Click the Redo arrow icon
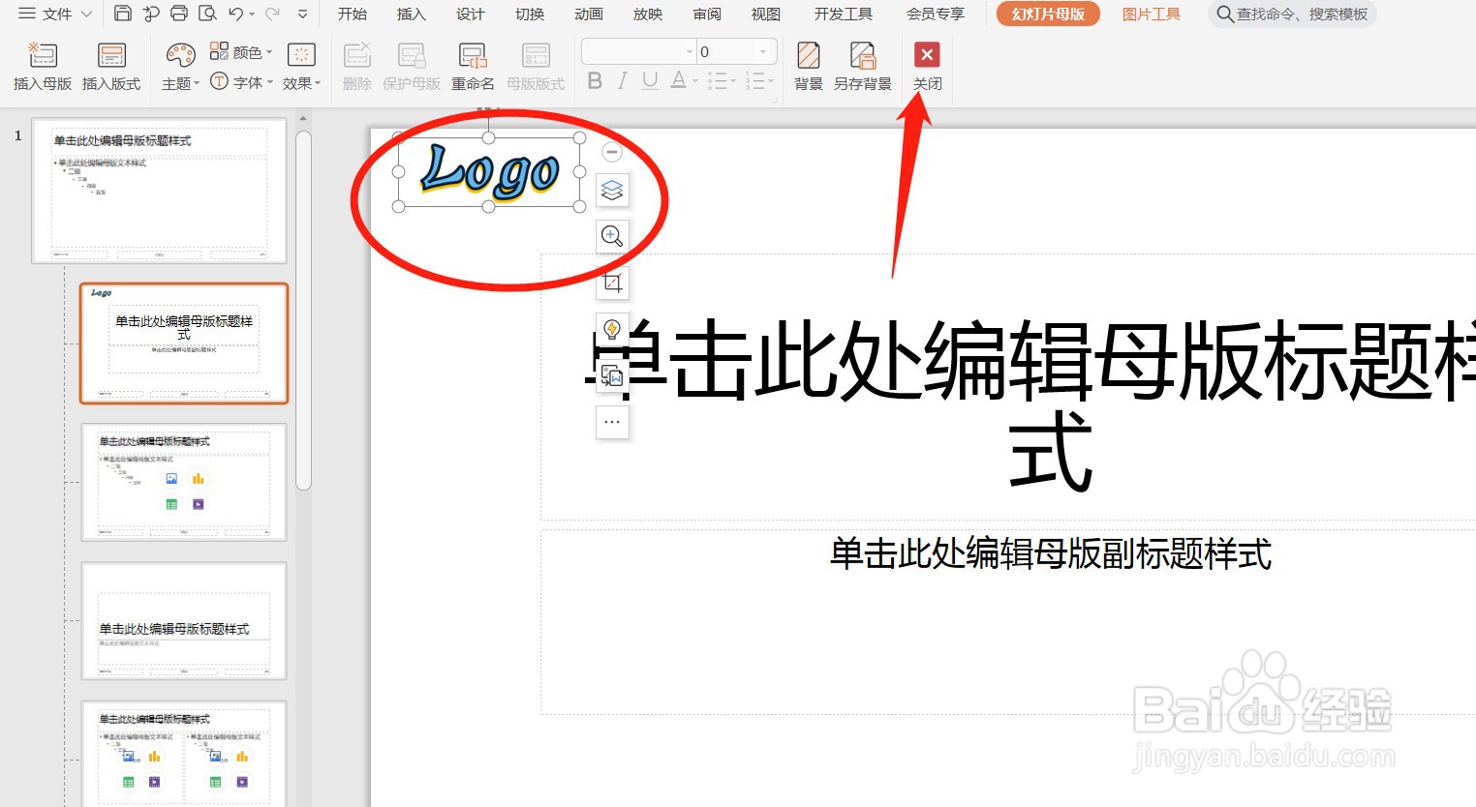Viewport: 1476px width, 807px height. click(272, 14)
